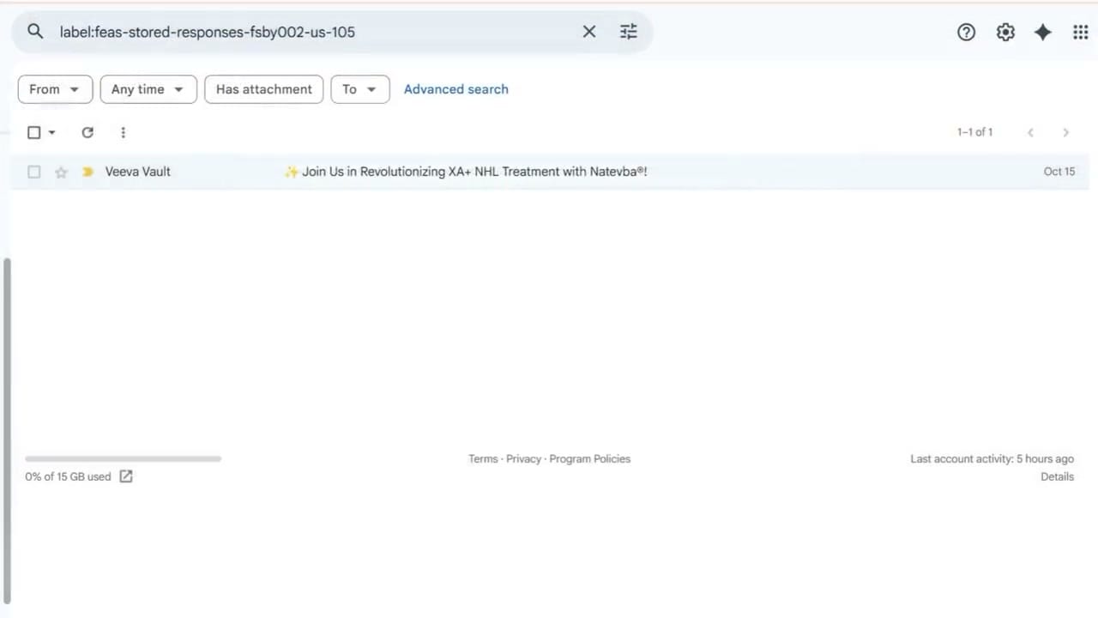Open the To filter dropdown
Screen dimensions: 1098x618
point(360,89)
